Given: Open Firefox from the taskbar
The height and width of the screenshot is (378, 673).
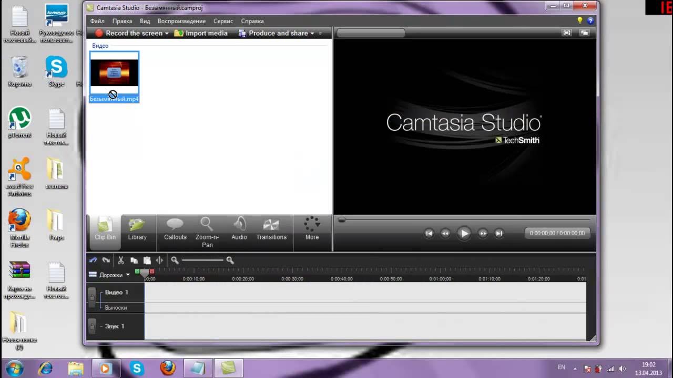Looking at the screenshot, I should [168, 368].
